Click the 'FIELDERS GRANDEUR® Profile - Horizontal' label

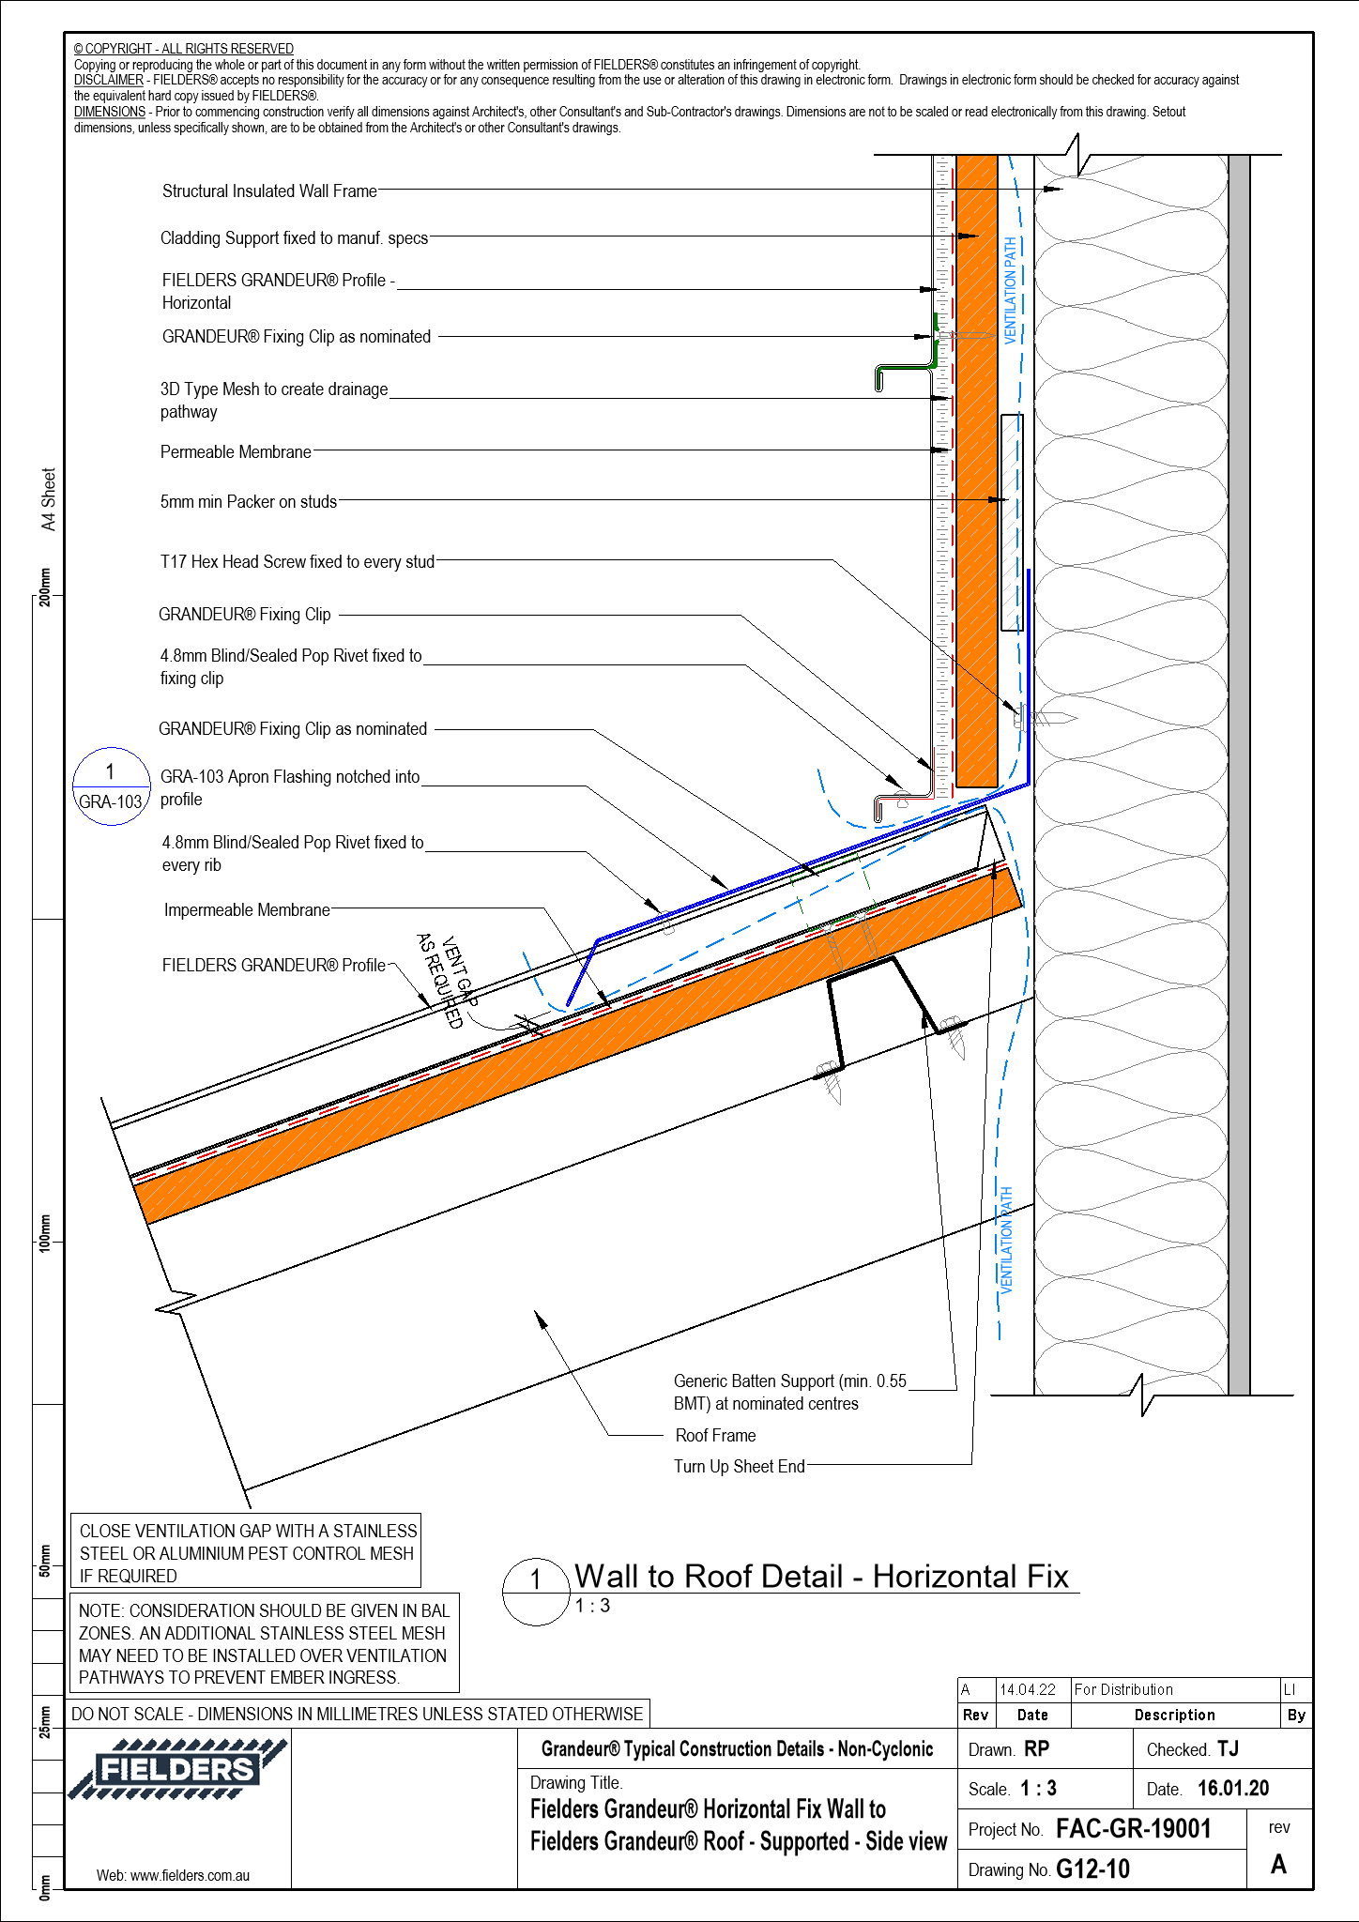(278, 291)
